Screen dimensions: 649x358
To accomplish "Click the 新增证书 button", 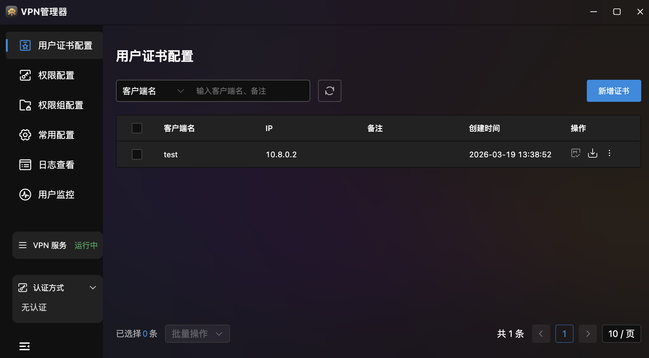I will point(614,91).
